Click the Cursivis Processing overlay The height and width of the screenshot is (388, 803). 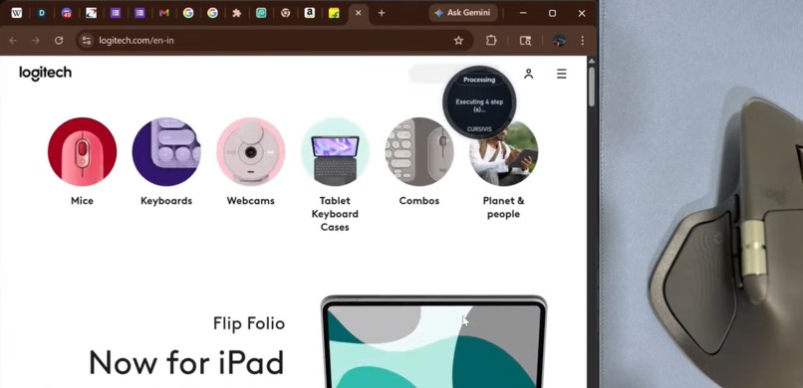479,102
